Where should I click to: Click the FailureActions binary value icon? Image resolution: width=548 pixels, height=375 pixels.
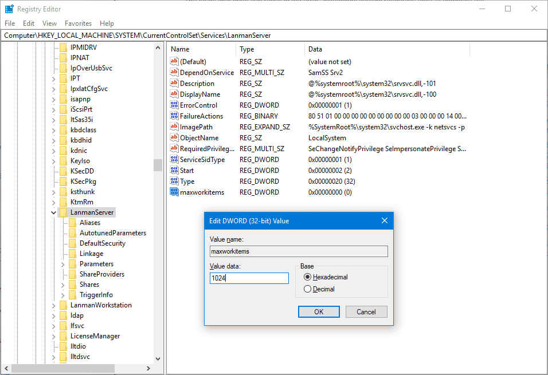click(x=174, y=116)
